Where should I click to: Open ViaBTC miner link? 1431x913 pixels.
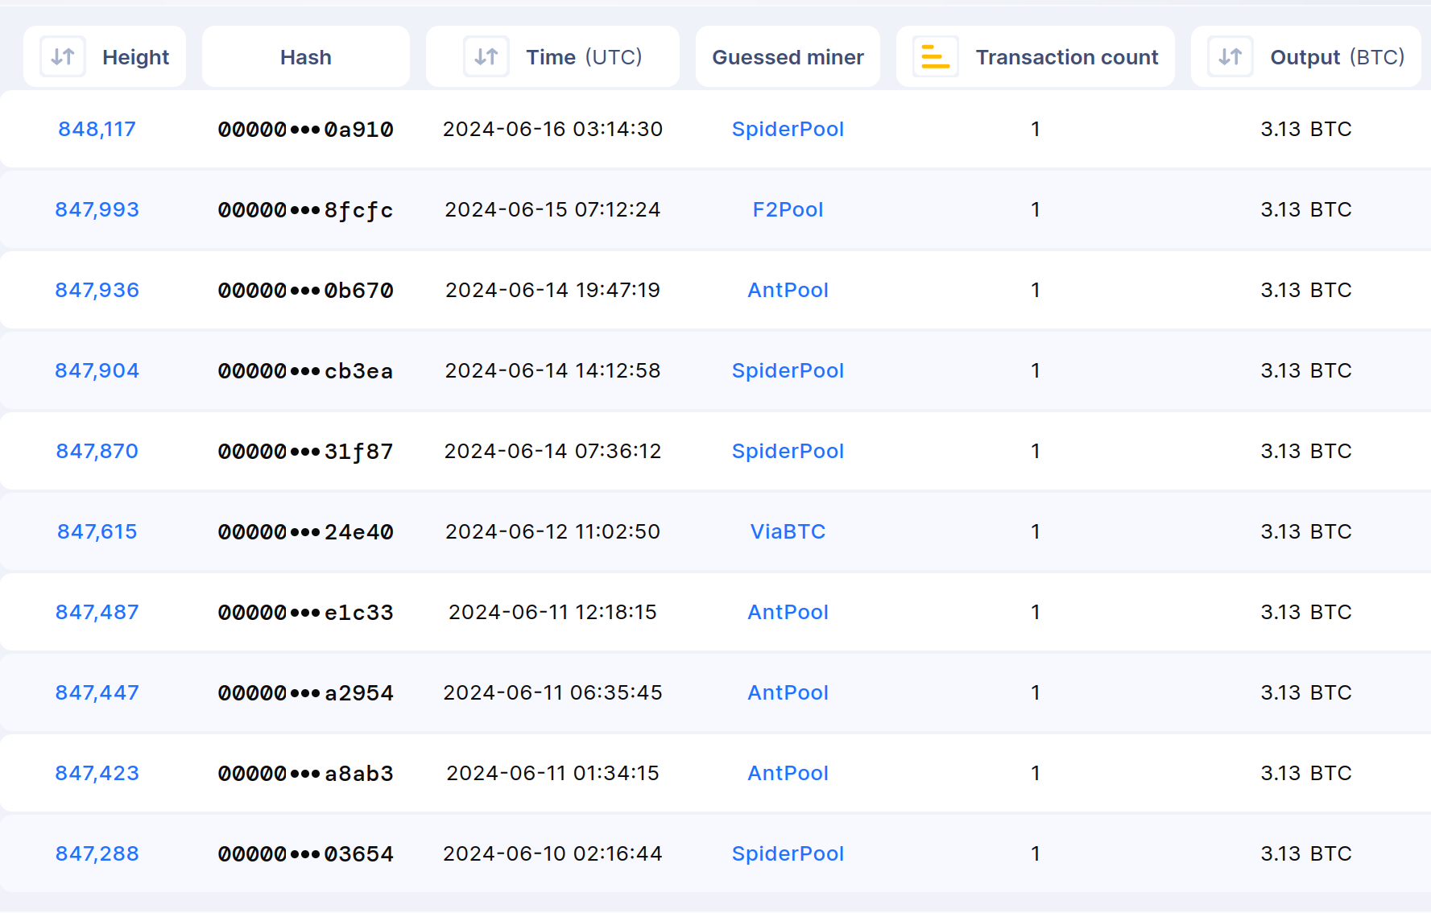788,531
